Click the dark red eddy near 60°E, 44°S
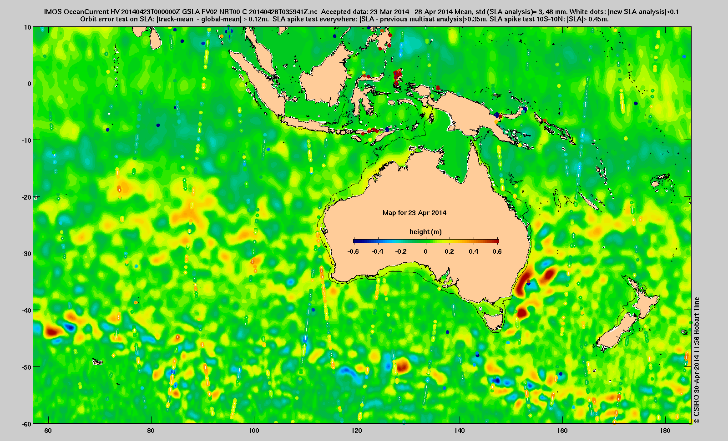 pyautogui.click(x=53, y=331)
